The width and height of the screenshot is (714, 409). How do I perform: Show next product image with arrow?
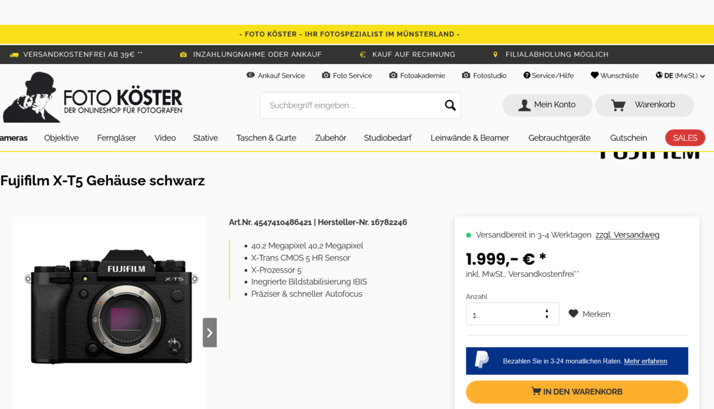(x=209, y=333)
